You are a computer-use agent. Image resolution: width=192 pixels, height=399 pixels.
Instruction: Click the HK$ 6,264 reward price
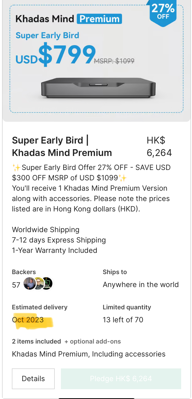(159, 146)
